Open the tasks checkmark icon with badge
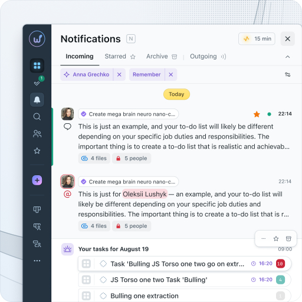The image size is (302, 302). click(37, 83)
